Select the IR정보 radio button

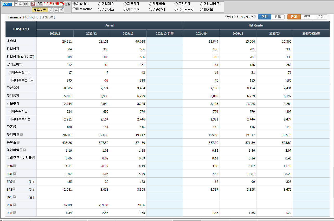pos(202,9)
